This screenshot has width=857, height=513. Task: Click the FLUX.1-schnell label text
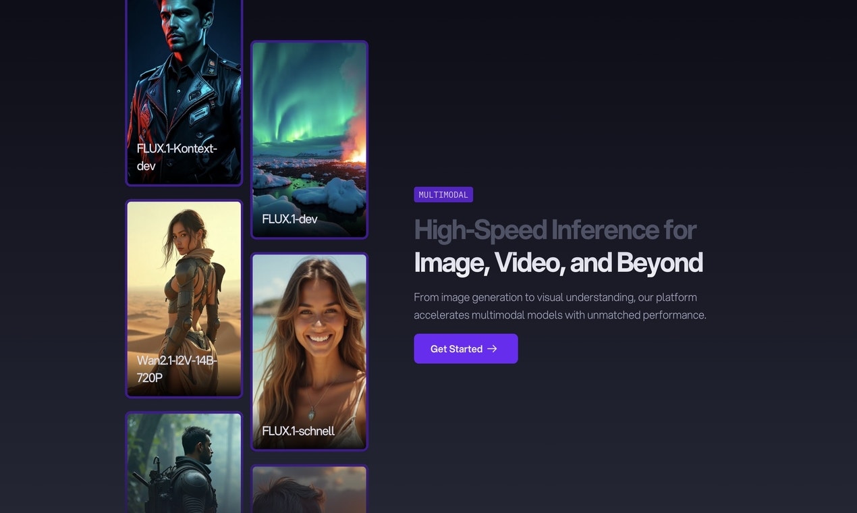pos(298,430)
